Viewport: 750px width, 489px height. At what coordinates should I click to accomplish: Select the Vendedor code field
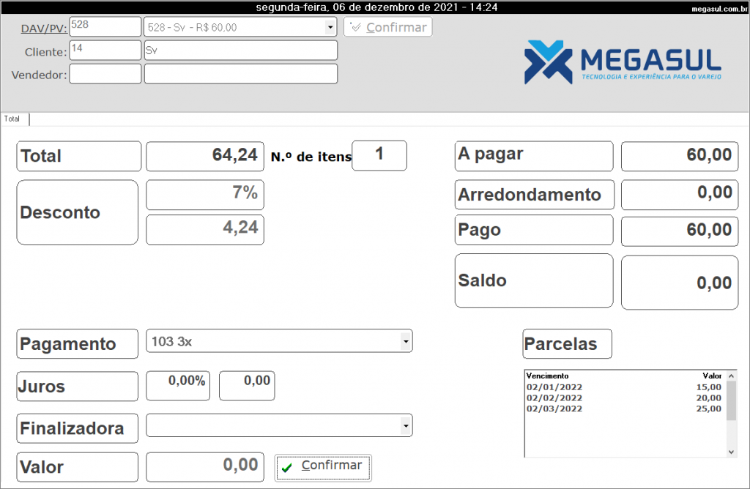coord(105,74)
